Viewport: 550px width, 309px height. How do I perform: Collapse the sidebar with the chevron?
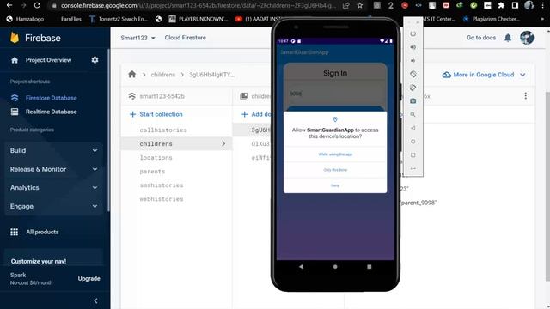point(95,301)
